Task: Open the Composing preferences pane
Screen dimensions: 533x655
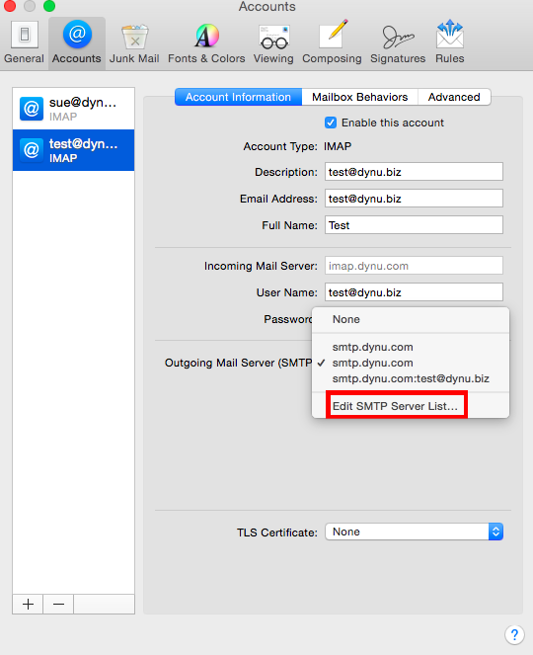Action: pos(332,42)
